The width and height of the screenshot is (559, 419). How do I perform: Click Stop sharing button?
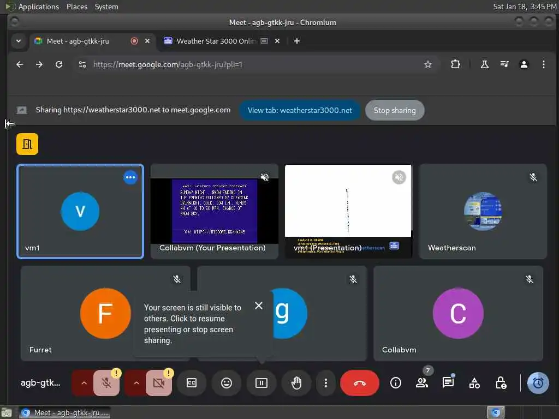[x=395, y=110]
